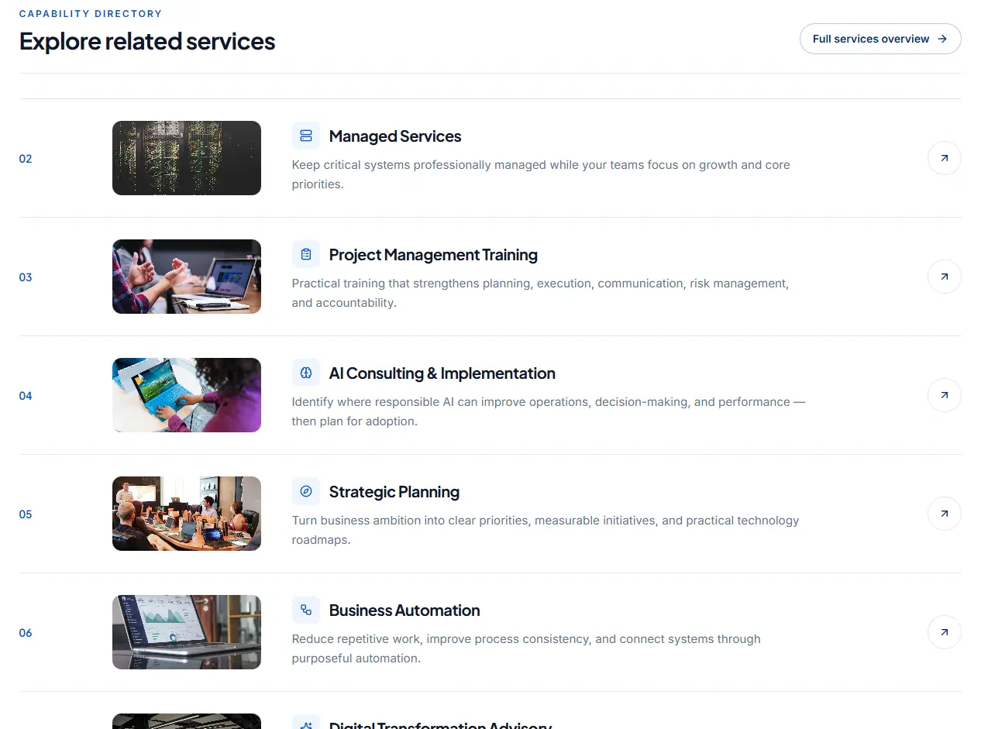Click the arrow button for Managed Services

click(x=945, y=158)
